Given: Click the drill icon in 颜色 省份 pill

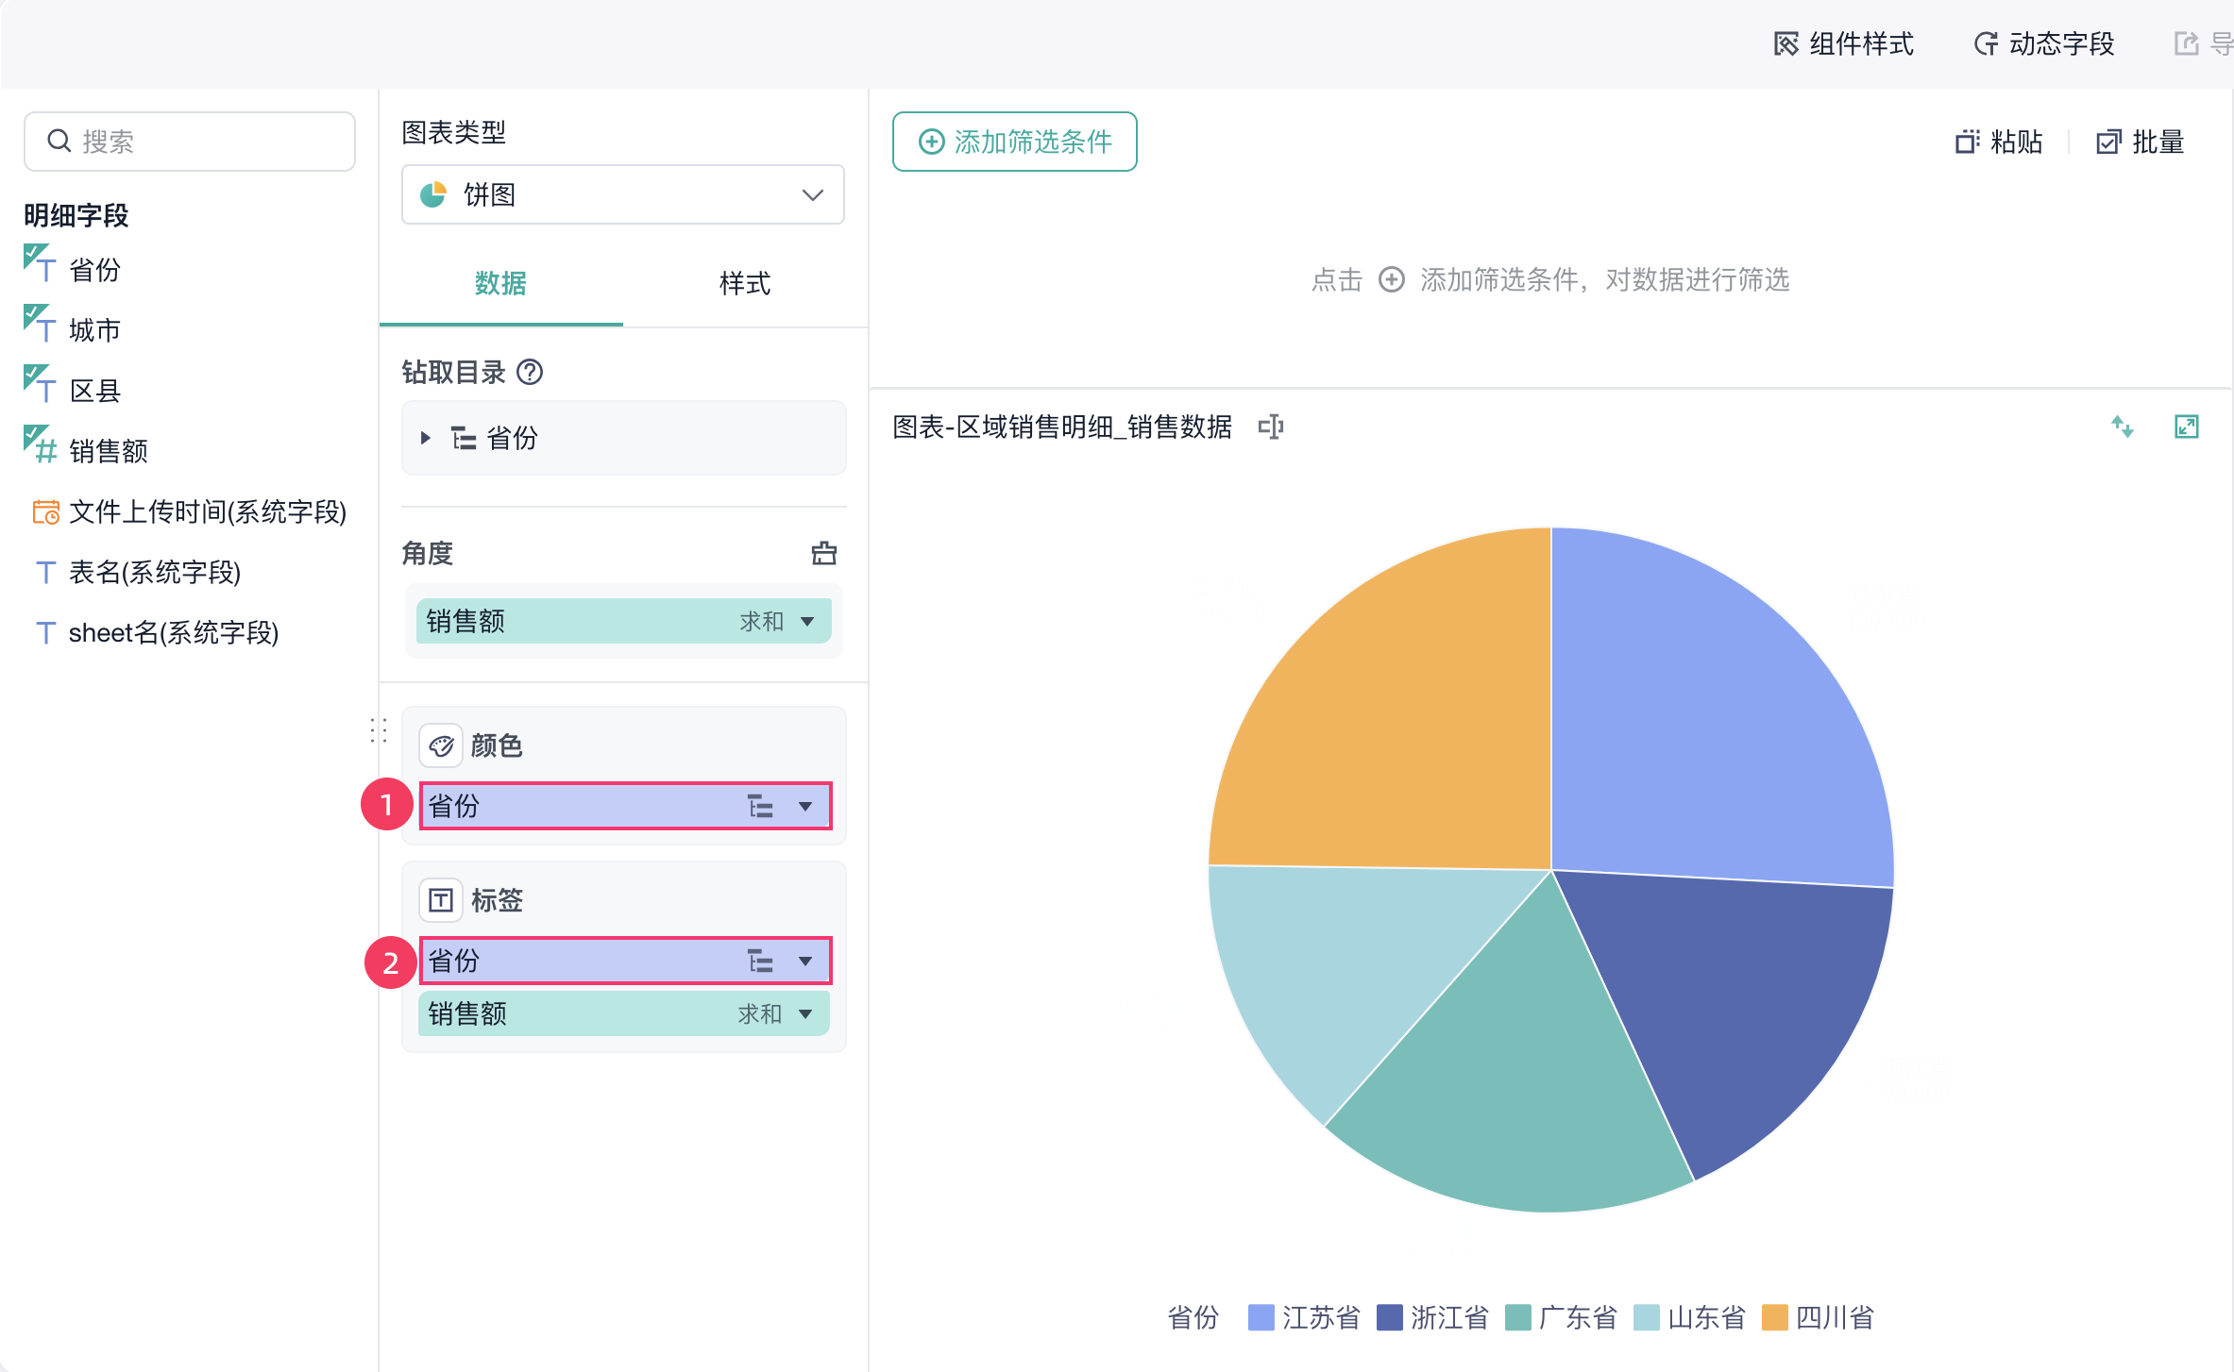Looking at the screenshot, I should [761, 806].
